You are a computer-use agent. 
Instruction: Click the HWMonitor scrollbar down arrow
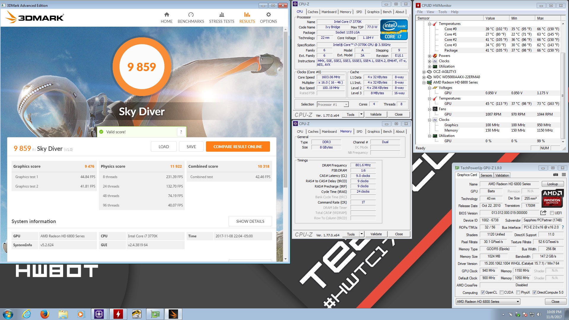point(563,142)
